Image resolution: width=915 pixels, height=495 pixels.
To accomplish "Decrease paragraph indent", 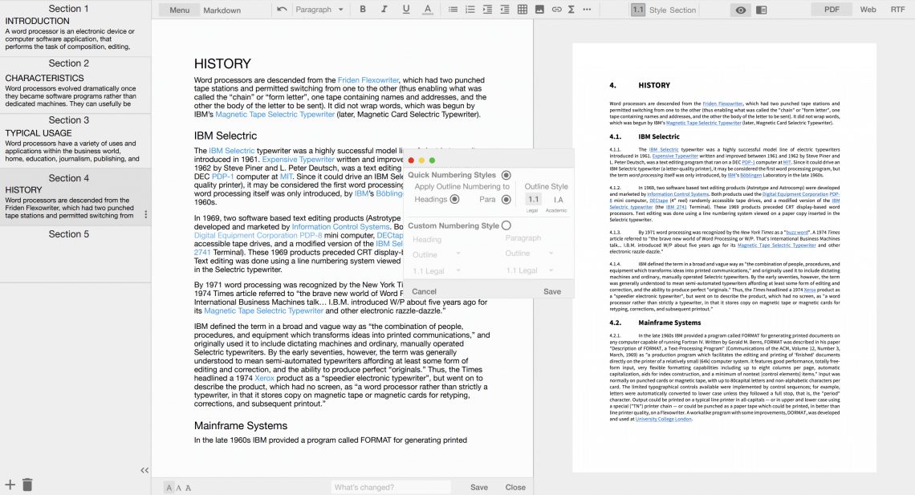I will [x=505, y=10].
